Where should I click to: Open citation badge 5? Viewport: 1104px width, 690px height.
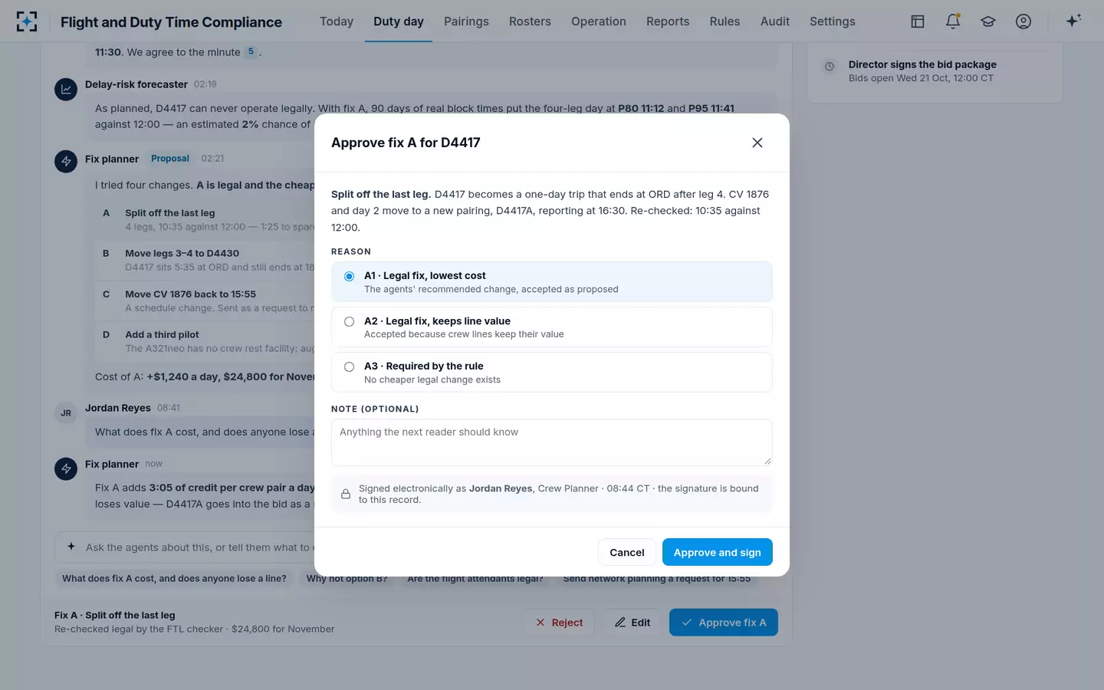(x=251, y=52)
